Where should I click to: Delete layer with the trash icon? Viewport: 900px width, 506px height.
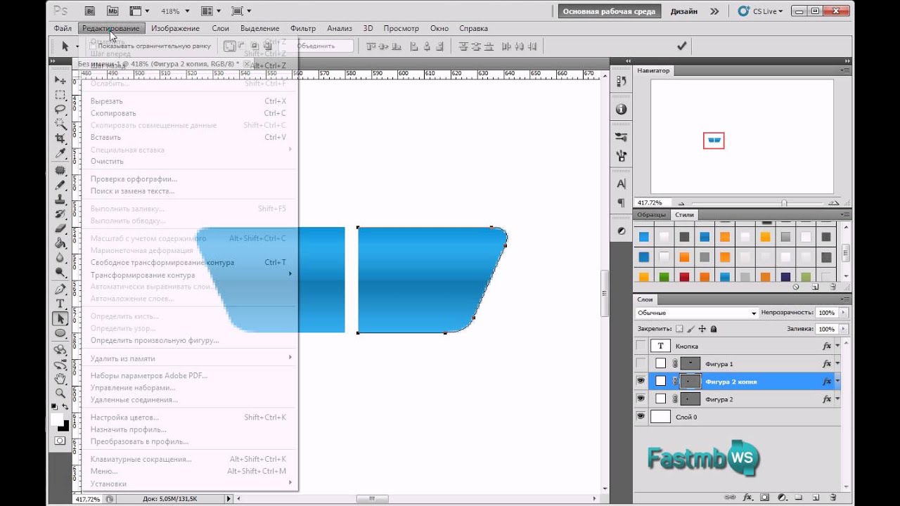pos(832,497)
